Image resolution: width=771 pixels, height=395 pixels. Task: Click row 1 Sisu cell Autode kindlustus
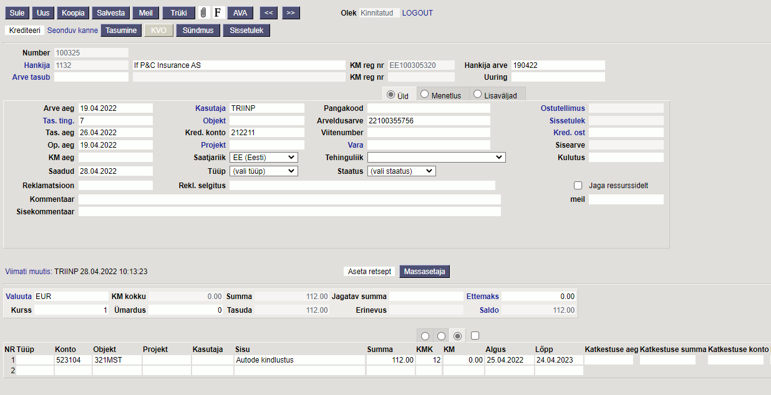coord(299,360)
